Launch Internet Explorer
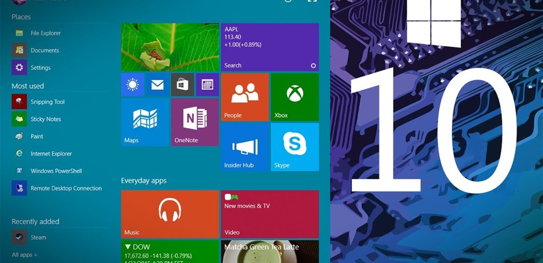 click(43, 153)
